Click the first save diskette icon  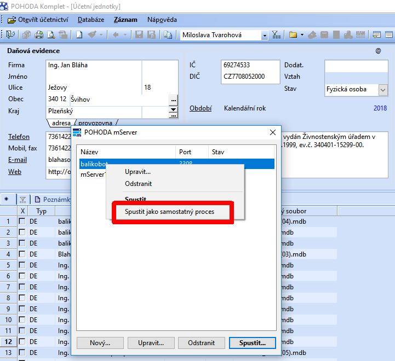[139, 34]
